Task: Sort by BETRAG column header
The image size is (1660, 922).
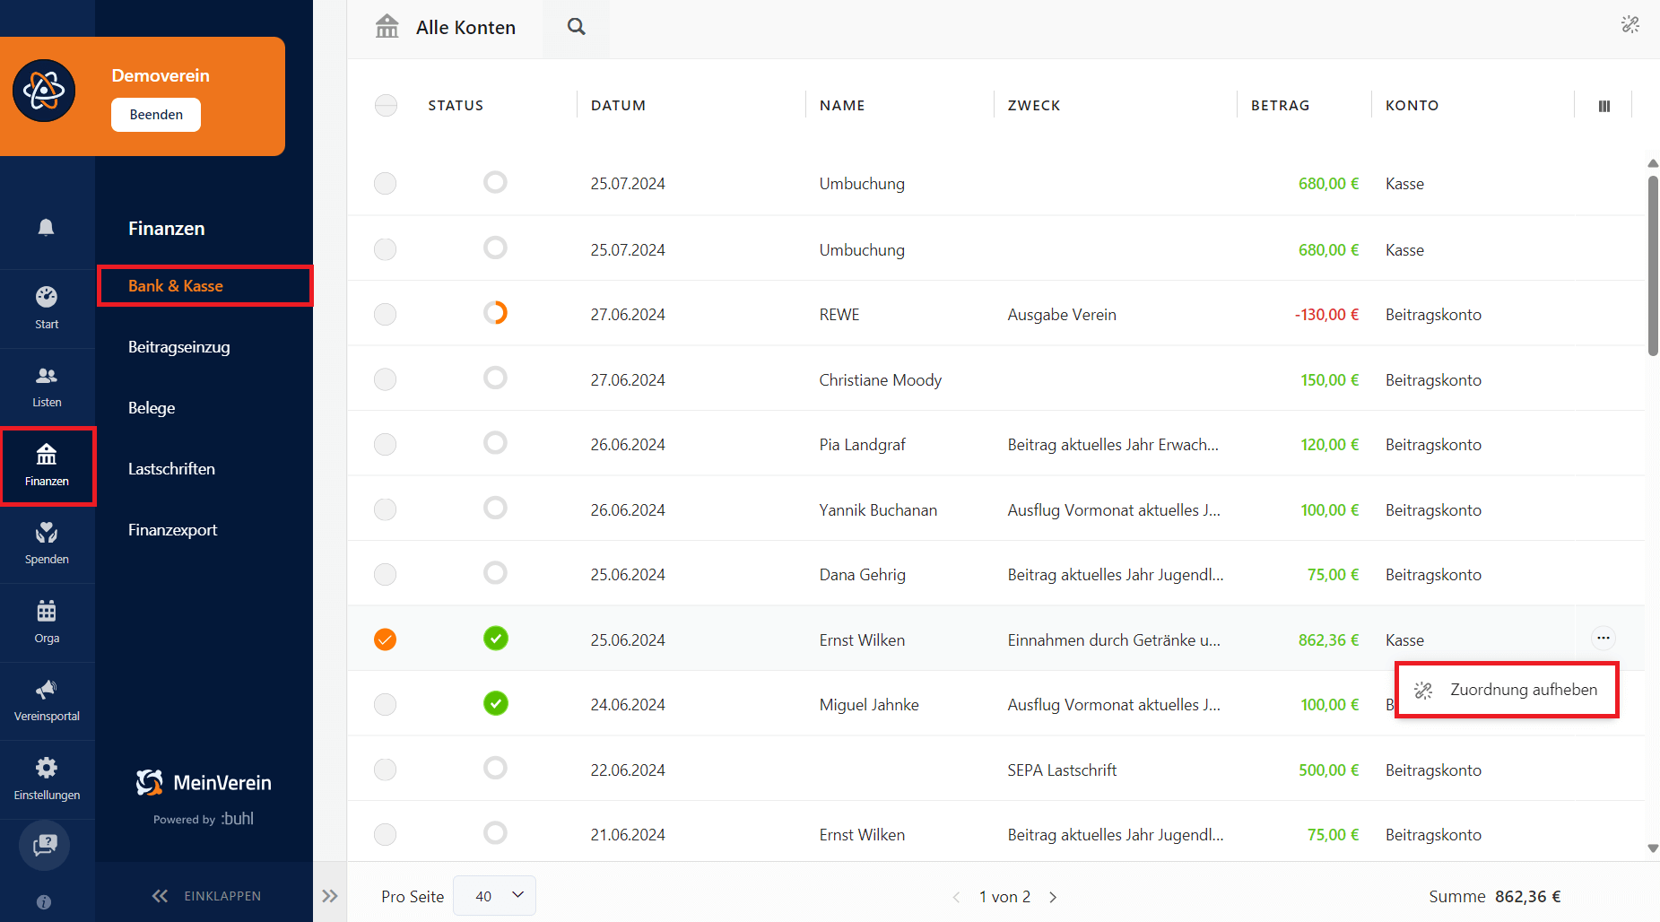Action: pyautogui.click(x=1280, y=106)
